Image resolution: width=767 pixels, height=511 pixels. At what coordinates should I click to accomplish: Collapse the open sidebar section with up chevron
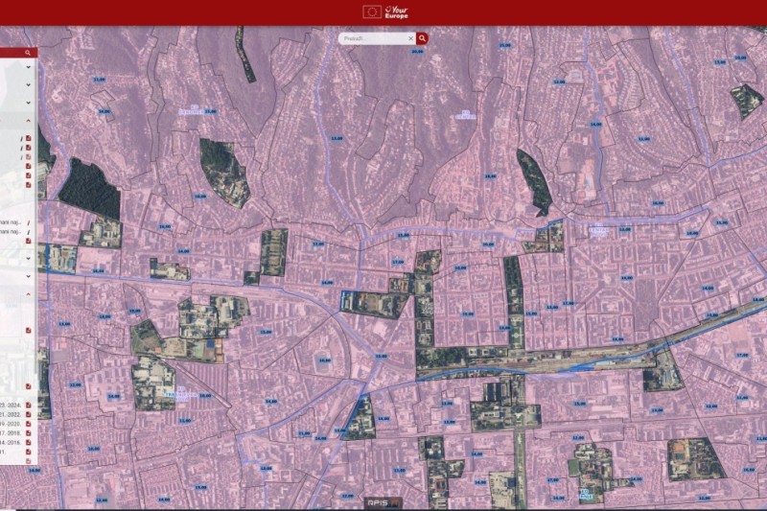click(28, 121)
